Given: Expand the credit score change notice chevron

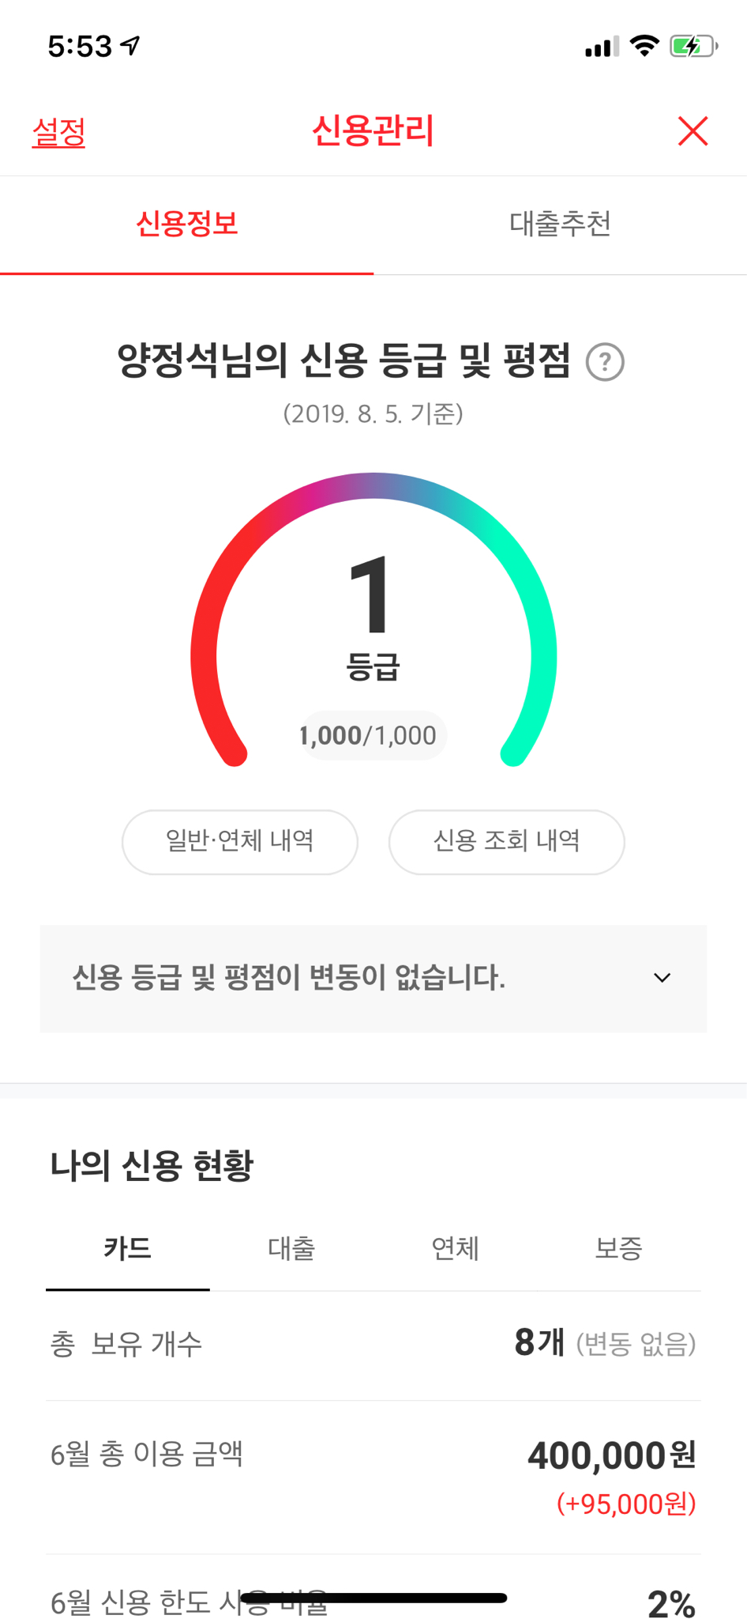Looking at the screenshot, I should [662, 978].
